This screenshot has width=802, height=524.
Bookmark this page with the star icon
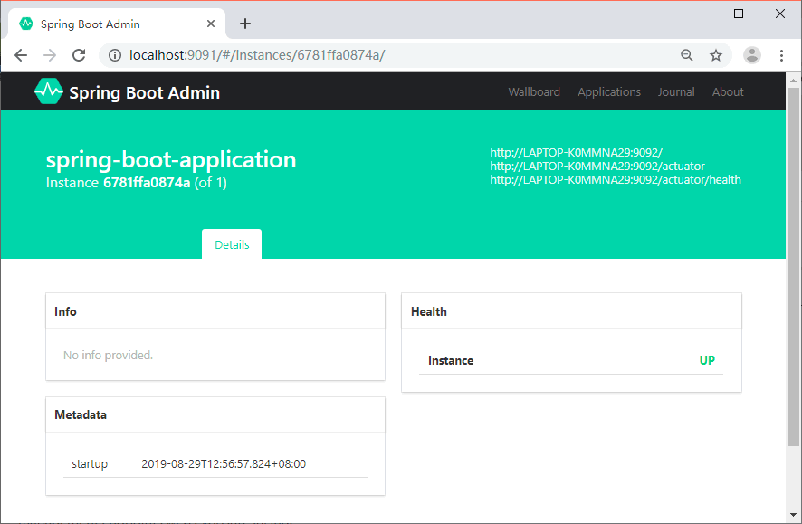coord(716,55)
